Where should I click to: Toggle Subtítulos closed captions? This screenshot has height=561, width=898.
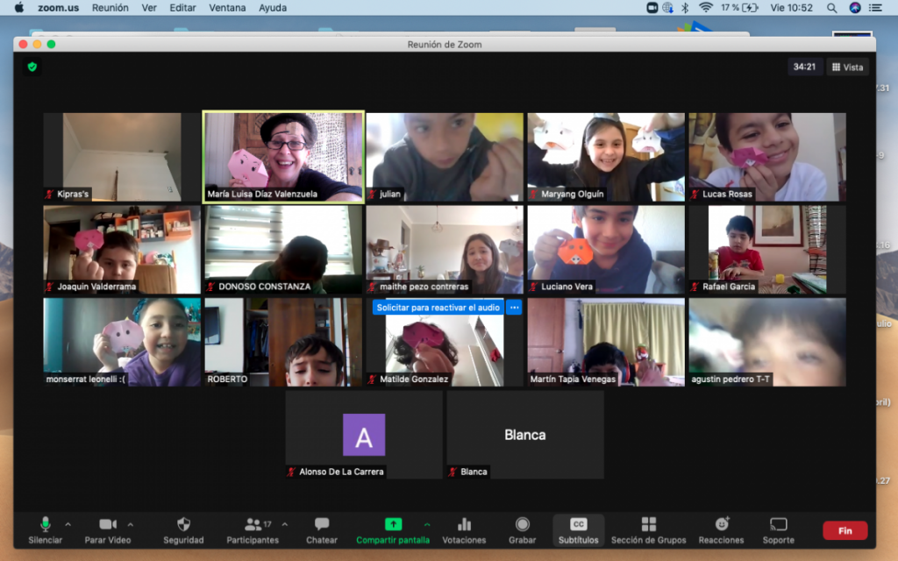coord(578,525)
